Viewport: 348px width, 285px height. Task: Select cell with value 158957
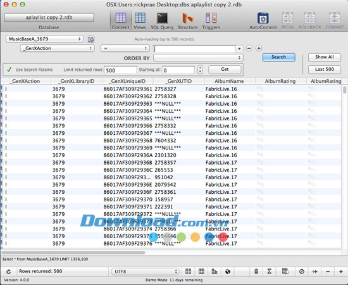[178, 199]
